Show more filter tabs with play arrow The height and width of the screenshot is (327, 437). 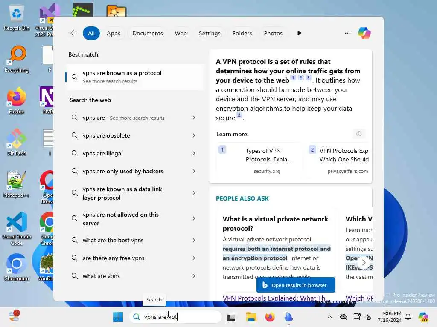(x=299, y=33)
